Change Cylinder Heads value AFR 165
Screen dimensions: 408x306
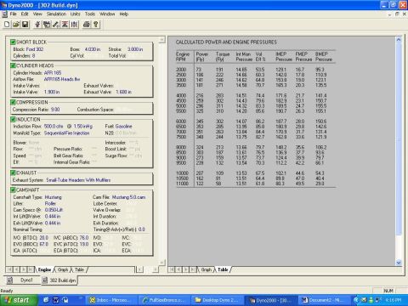53,73
